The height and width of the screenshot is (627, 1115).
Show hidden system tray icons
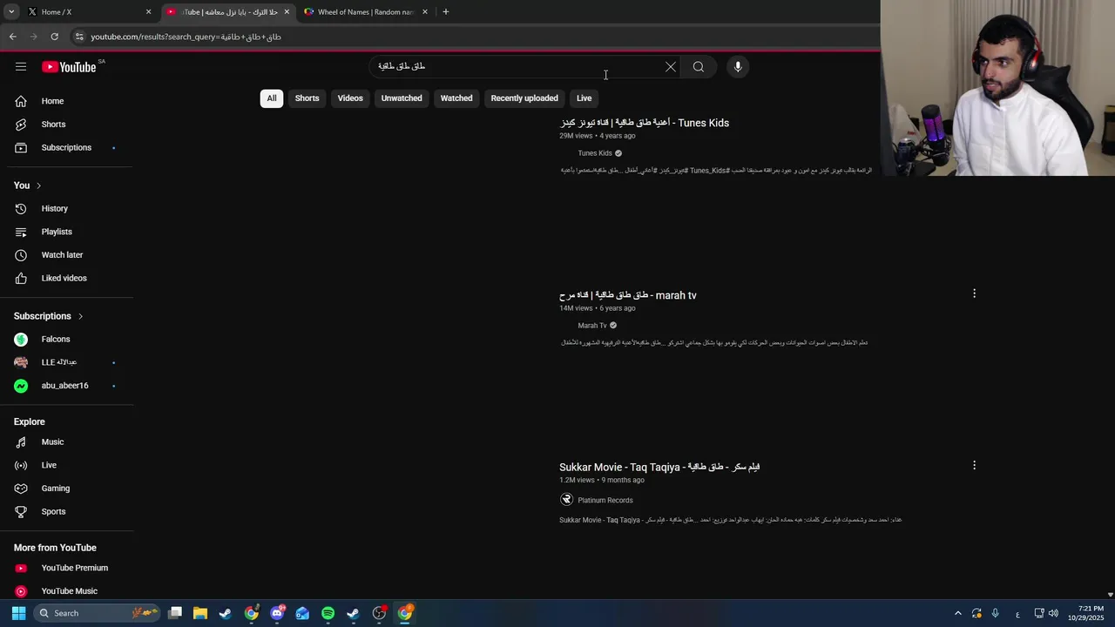(x=957, y=613)
